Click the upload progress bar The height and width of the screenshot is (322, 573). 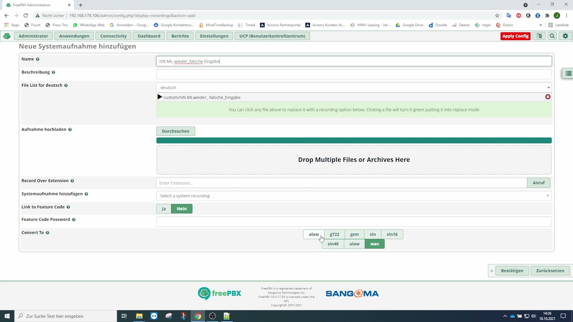coord(354,140)
